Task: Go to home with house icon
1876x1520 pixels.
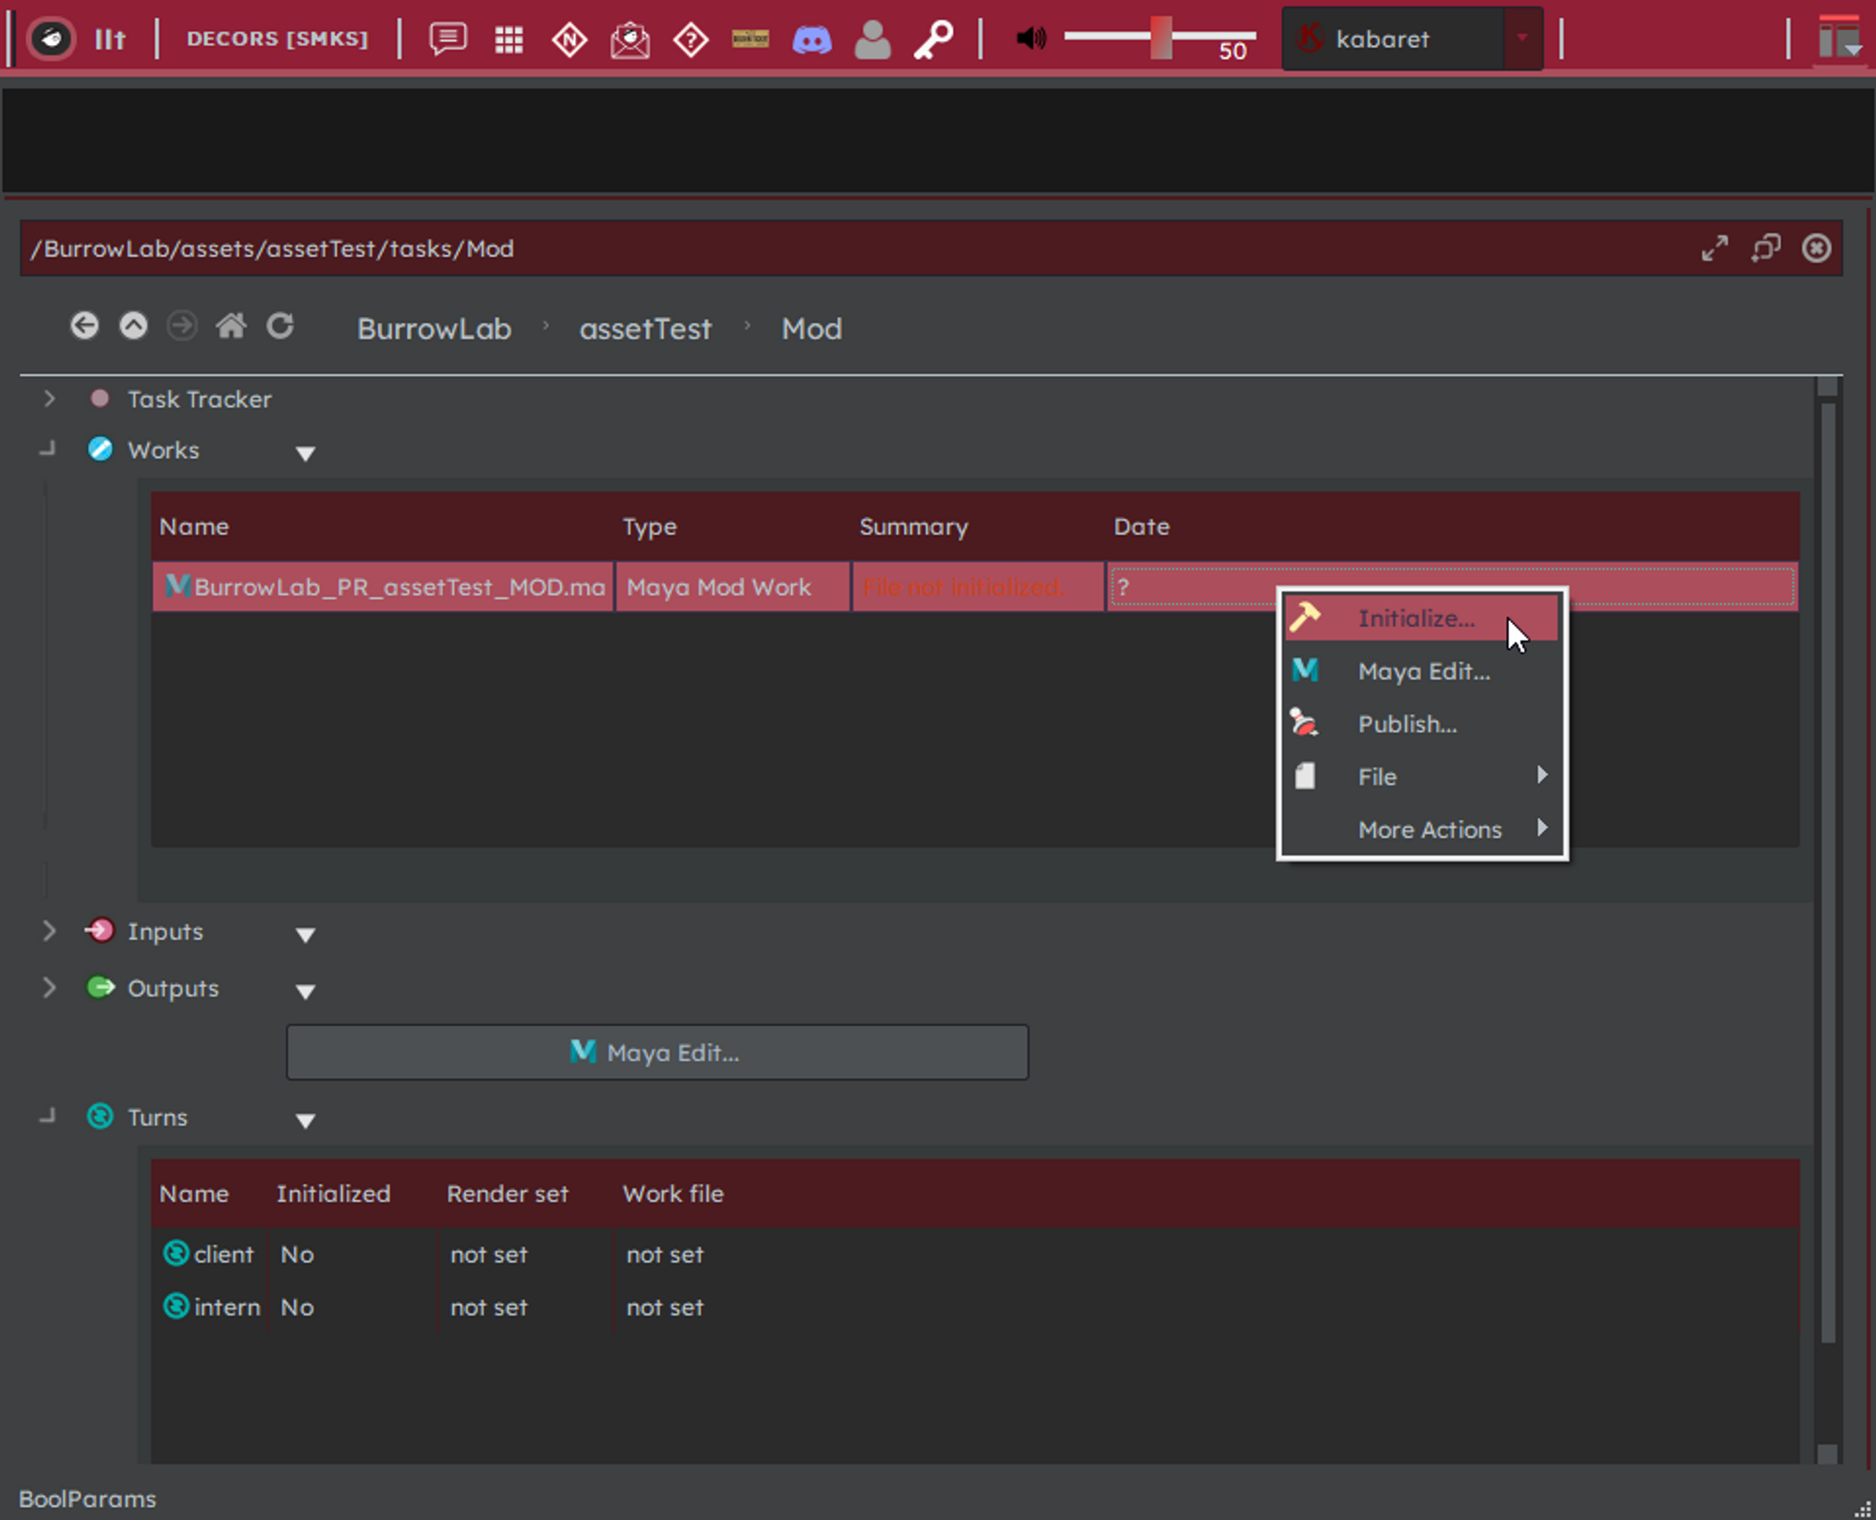Action: click(231, 326)
